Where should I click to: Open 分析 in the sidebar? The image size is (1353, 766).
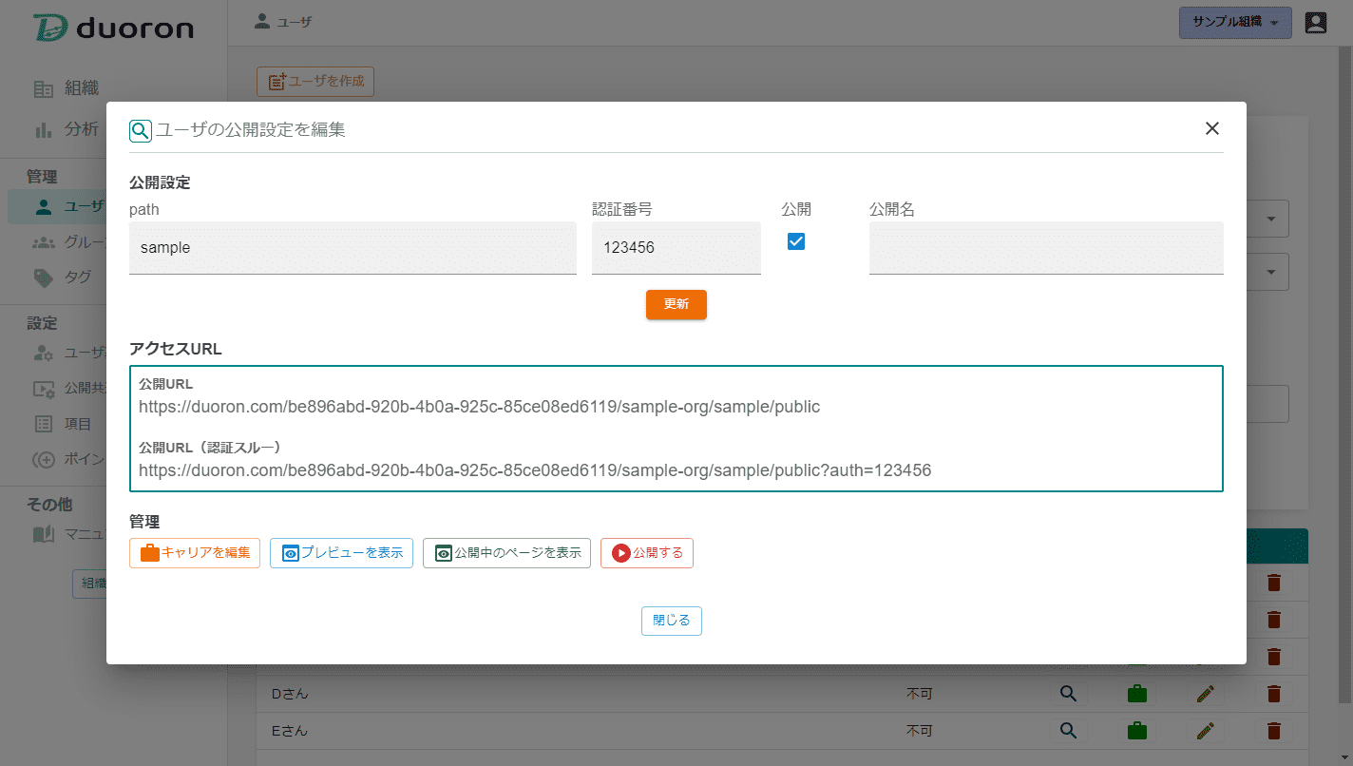66,129
